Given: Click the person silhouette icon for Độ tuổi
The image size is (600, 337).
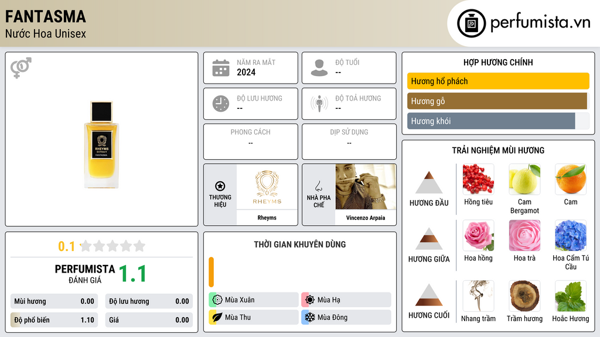Looking at the screenshot, I should tap(319, 68).
